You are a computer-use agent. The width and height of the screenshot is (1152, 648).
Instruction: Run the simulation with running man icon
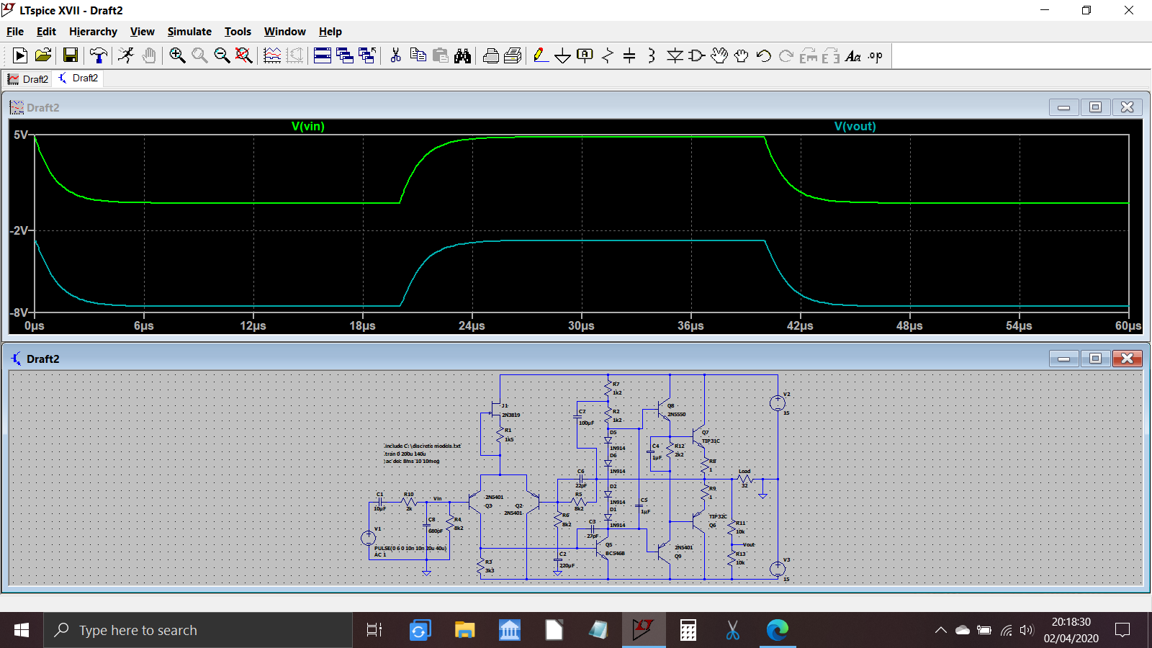(126, 55)
